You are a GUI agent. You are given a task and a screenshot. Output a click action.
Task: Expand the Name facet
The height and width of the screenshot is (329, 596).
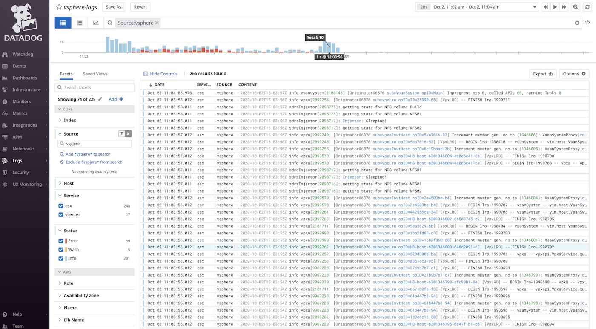pos(70,308)
